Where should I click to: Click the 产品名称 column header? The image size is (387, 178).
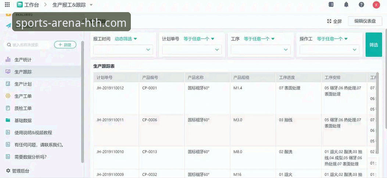click(208, 77)
